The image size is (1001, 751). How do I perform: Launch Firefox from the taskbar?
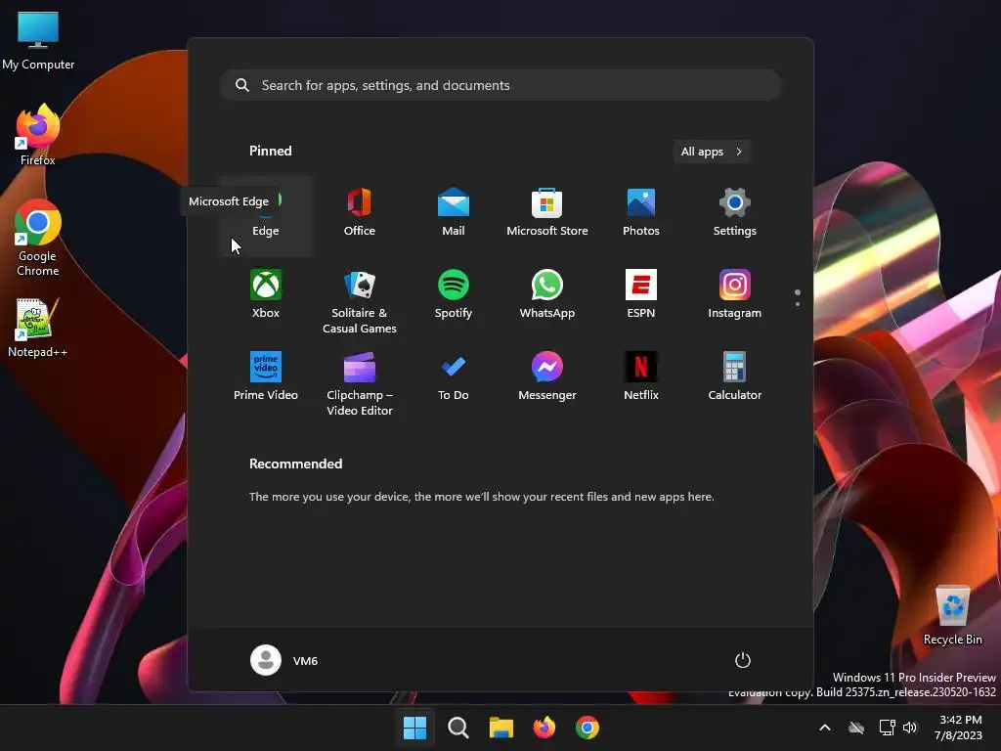[544, 728]
